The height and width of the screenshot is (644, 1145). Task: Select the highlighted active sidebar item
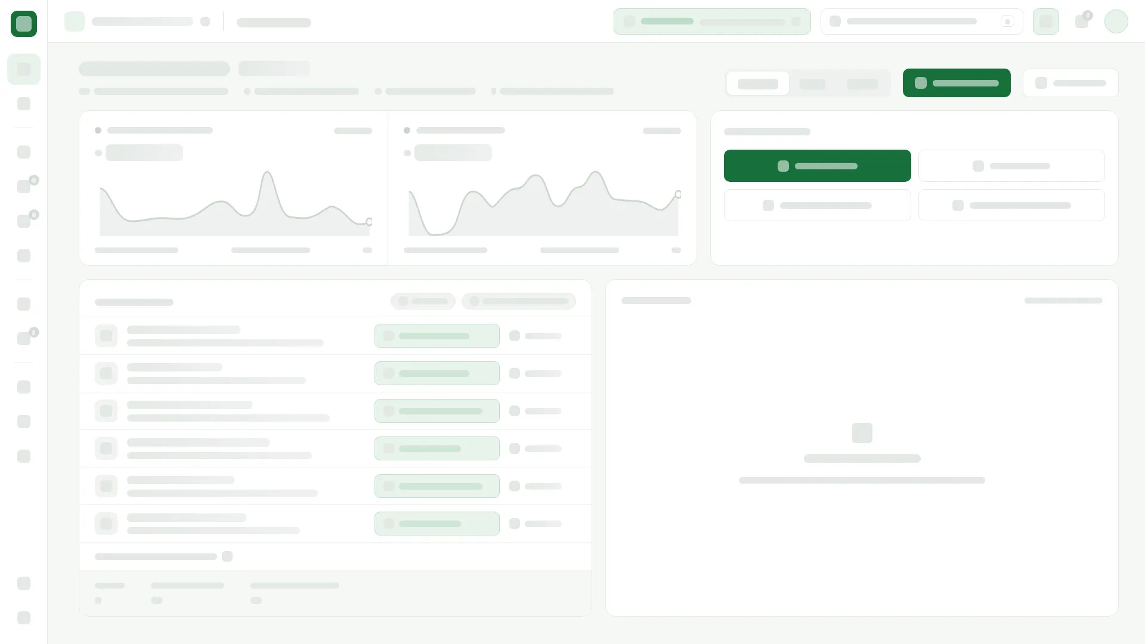pos(24,69)
